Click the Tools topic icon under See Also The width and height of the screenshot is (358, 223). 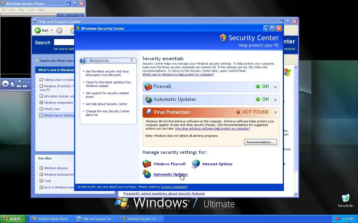click(41, 181)
